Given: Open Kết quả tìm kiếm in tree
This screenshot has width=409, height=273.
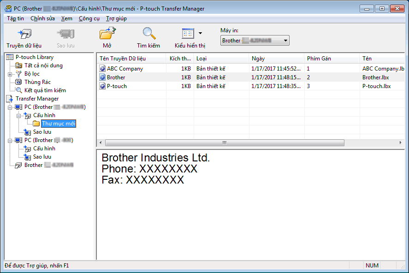Looking at the screenshot, I should pos(45,90).
